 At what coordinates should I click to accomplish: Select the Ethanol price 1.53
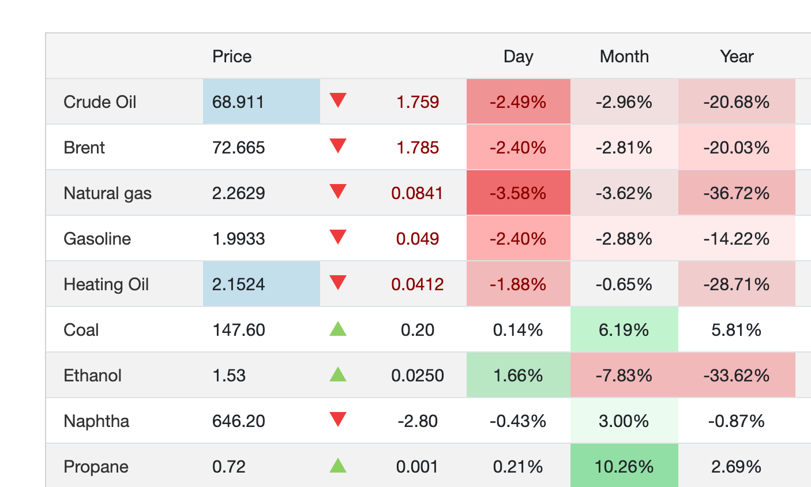229,376
